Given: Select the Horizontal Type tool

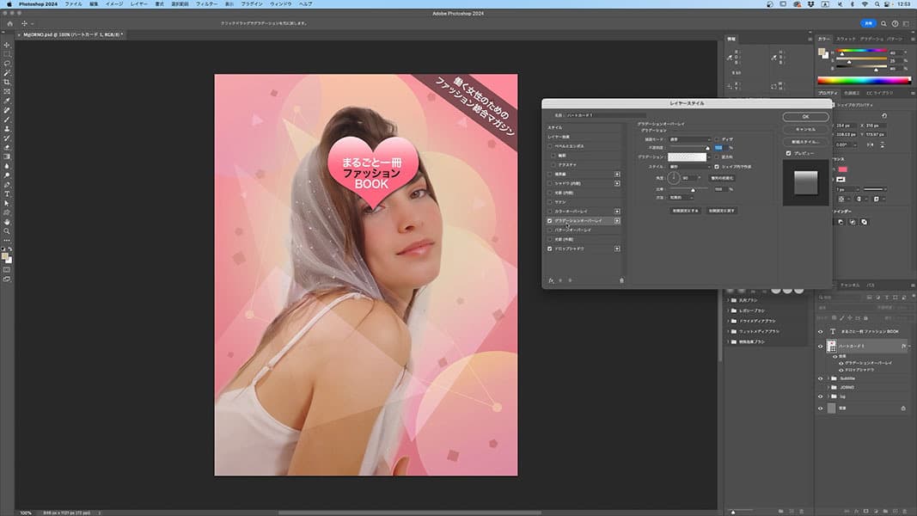Looking at the screenshot, I should coord(7,193).
